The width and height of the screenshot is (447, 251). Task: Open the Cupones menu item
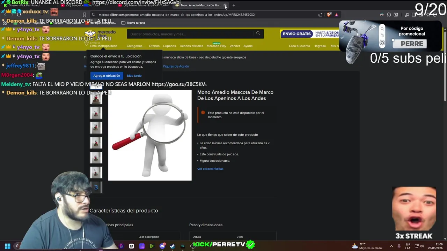pyautogui.click(x=169, y=46)
